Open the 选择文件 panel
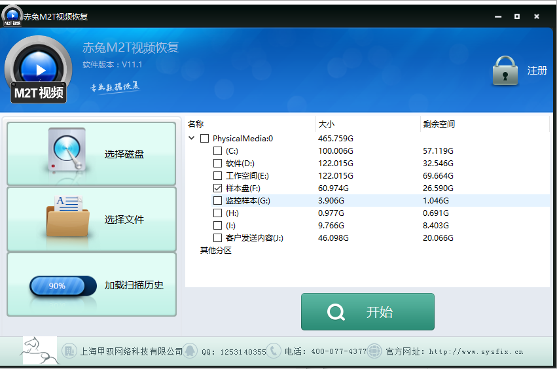Image resolution: width=557 pixels, height=369 pixels. 91,219
